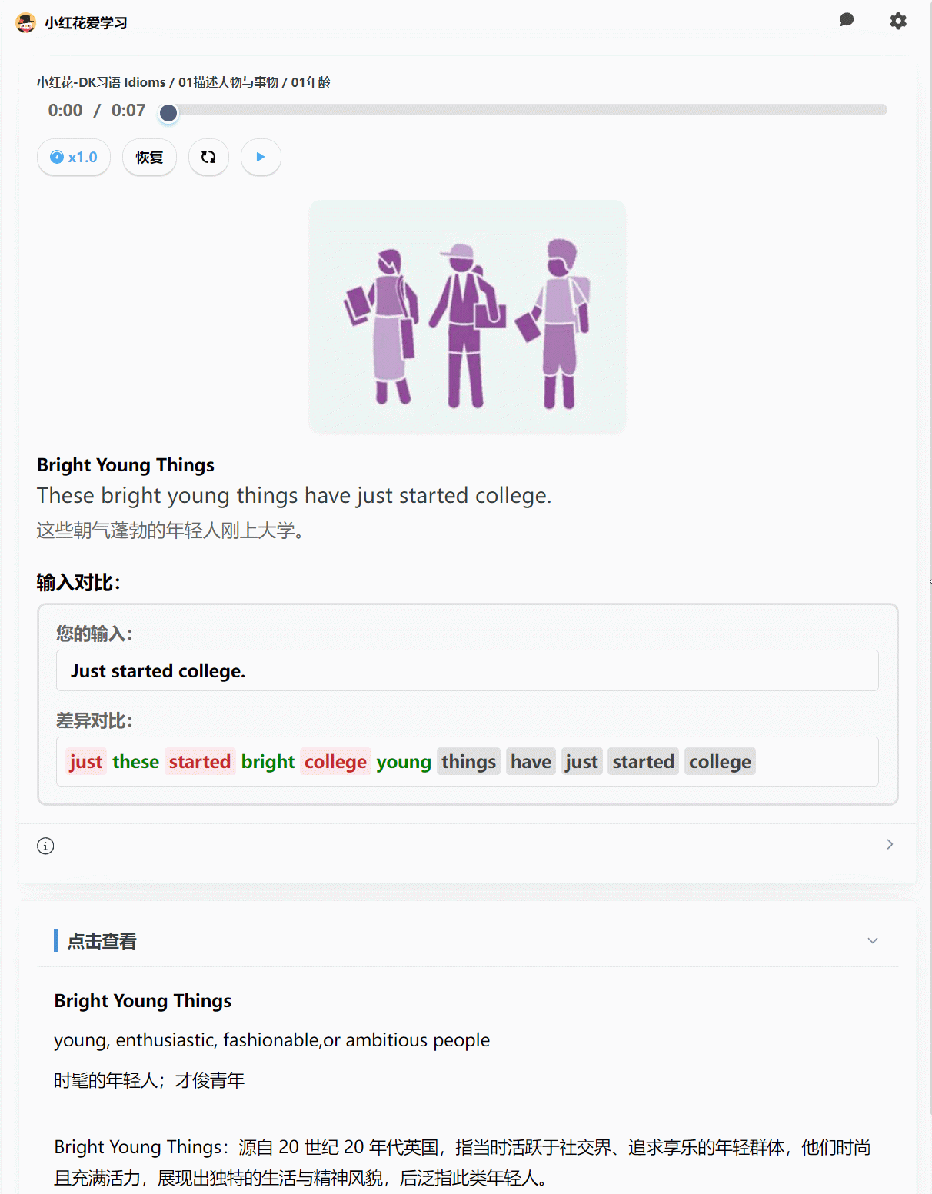Change playback speed x1.0

[x=74, y=157]
